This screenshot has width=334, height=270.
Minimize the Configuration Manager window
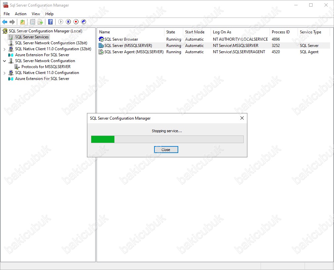coord(296,5)
